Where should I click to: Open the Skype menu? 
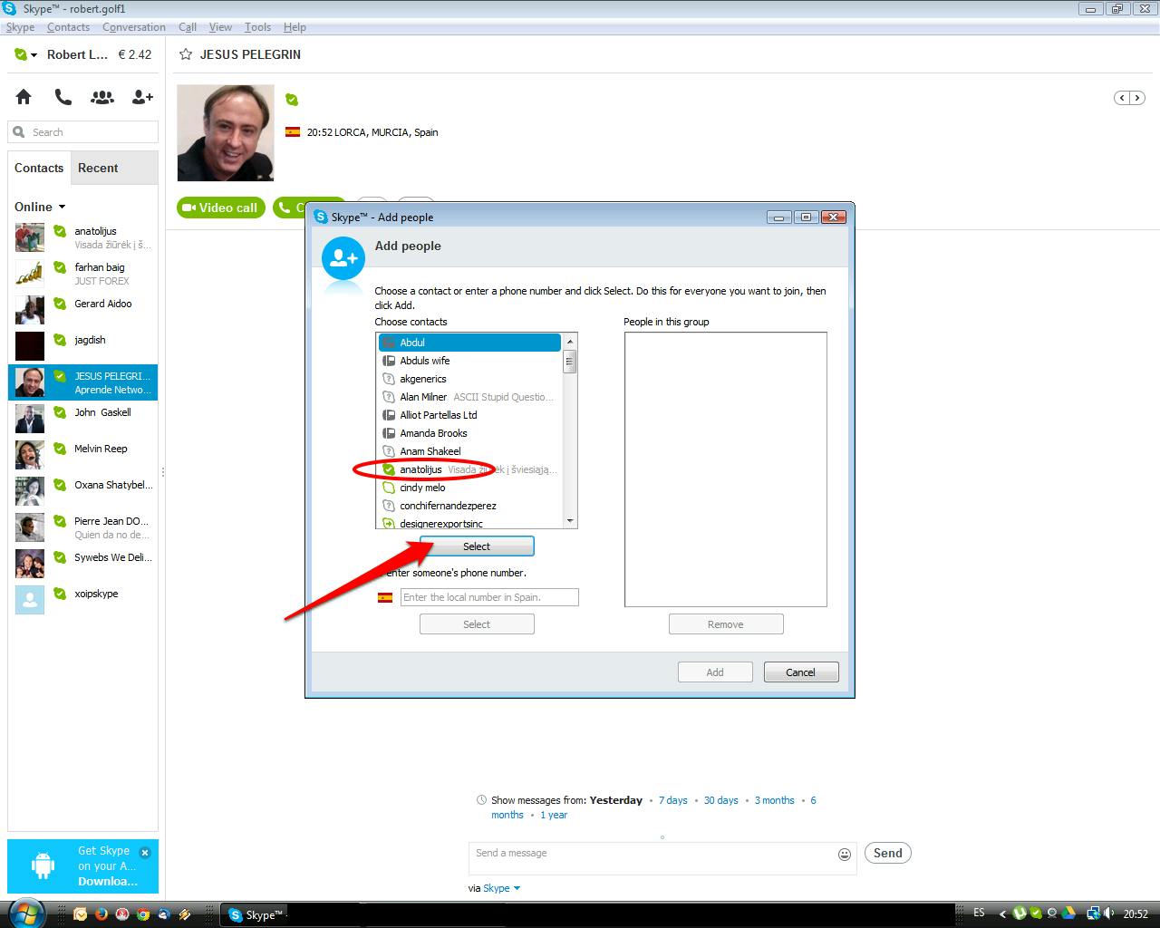20,27
